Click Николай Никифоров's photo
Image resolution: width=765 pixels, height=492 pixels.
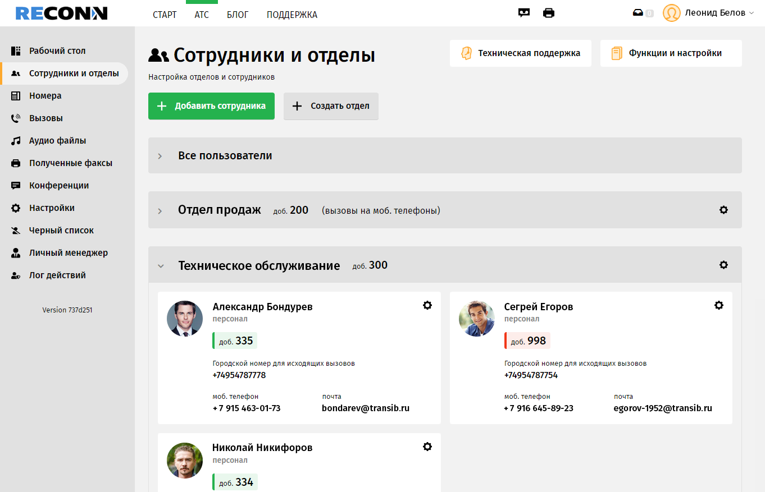pyautogui.click(x=185, y=461)
